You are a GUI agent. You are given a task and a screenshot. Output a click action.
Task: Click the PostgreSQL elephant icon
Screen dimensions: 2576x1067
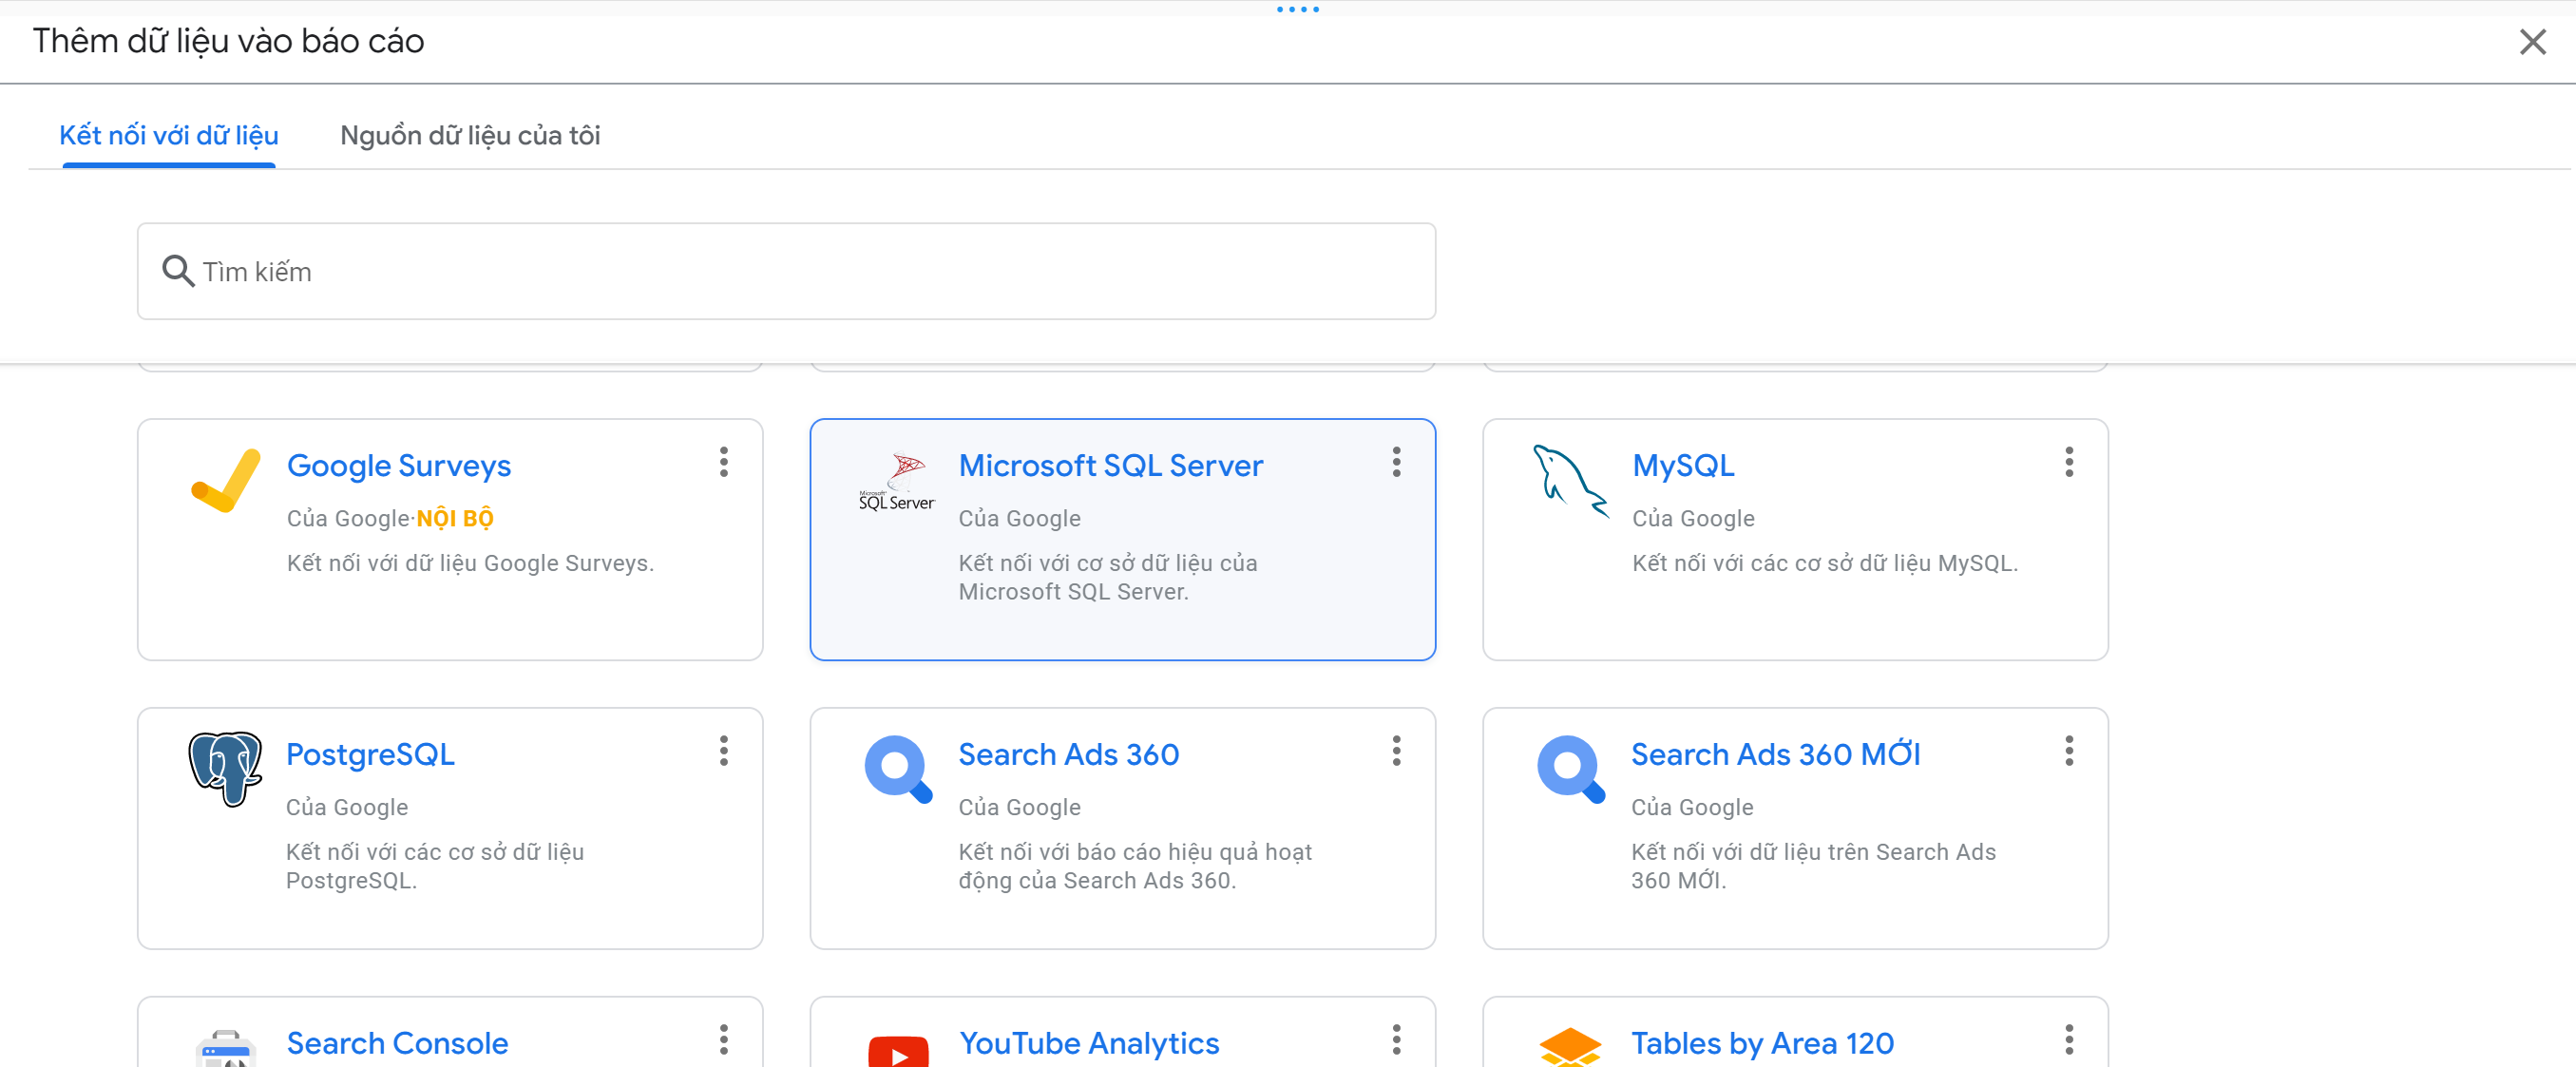225,768
